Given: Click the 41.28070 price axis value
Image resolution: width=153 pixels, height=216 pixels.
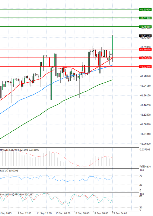Looking at the screenshot, I should (145, 76).
